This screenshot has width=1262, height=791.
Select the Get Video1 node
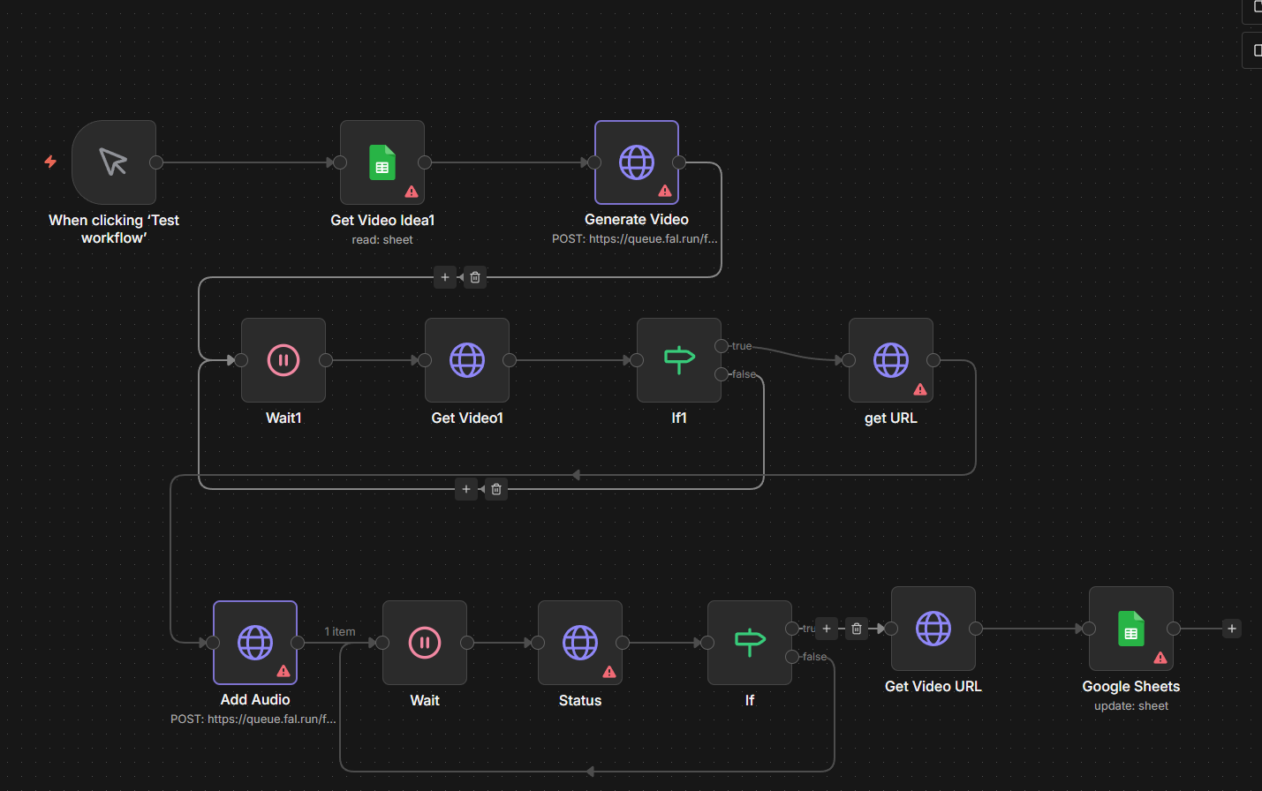click(466, 359)
